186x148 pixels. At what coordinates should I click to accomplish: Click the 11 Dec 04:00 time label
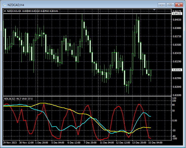107,143
